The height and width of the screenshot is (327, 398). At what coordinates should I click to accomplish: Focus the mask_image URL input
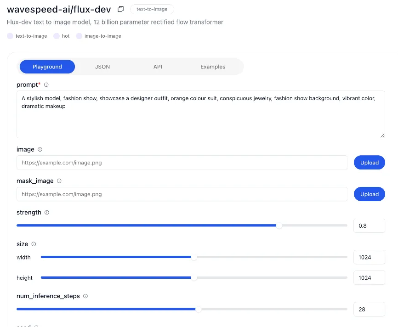tap(182, 194)
